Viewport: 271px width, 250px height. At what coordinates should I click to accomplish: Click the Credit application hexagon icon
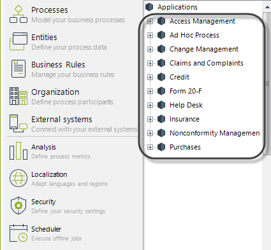161,77
